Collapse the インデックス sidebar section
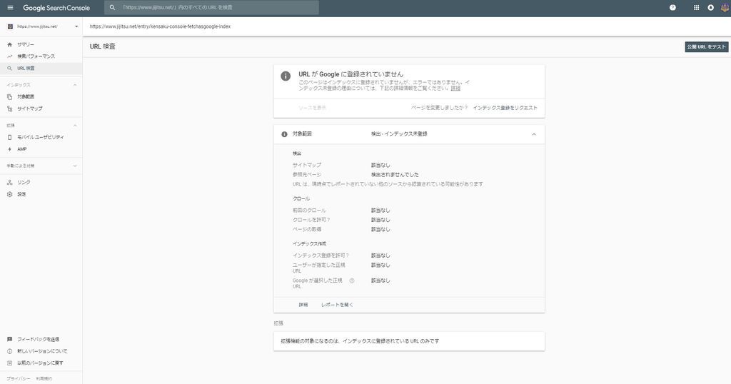 [x=75, y=85]
